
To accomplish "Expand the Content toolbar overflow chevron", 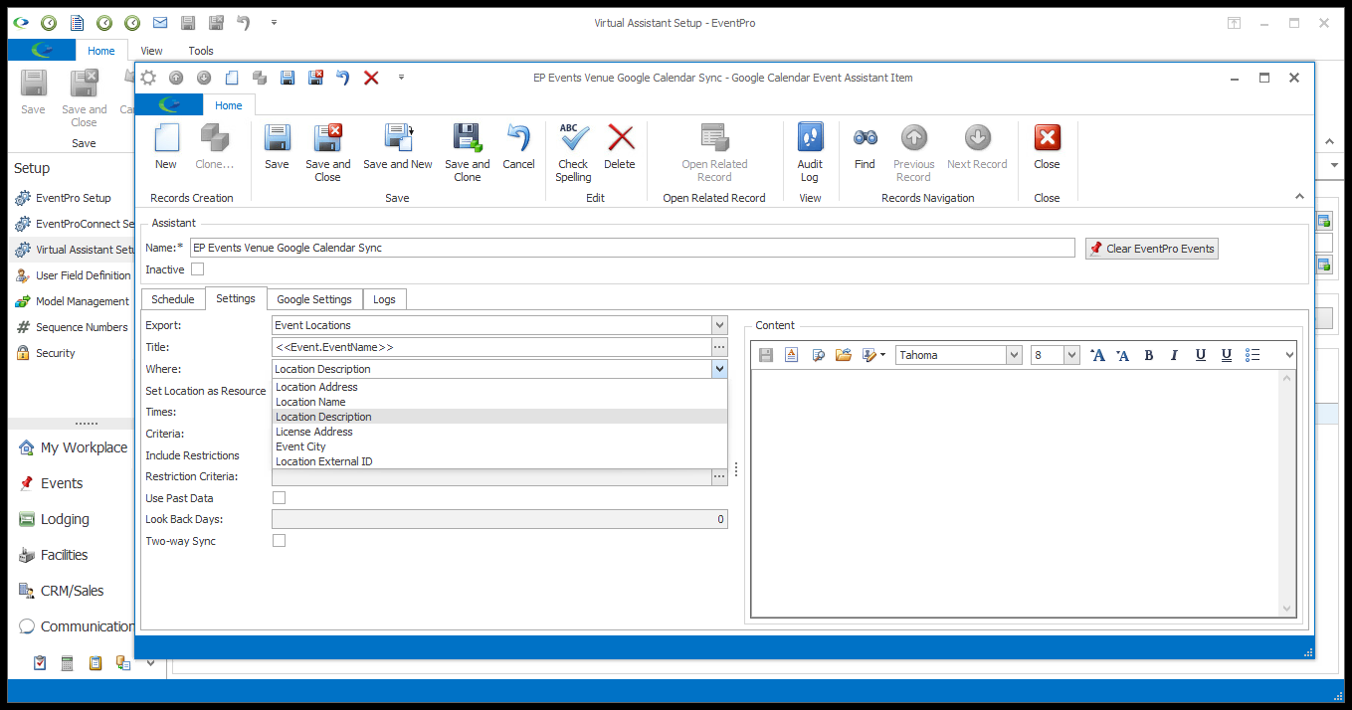I will 1290,355.
